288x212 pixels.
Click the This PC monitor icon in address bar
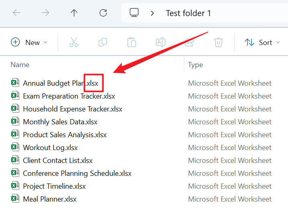134,13
